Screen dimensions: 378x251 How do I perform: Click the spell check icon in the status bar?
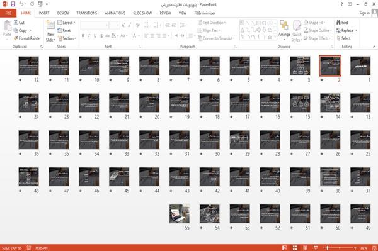point(29,248)
